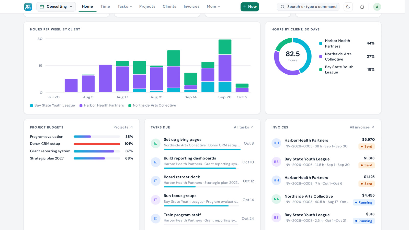Open All invoices link
This screenshot has width=409, height=230.
coord(362,127)
